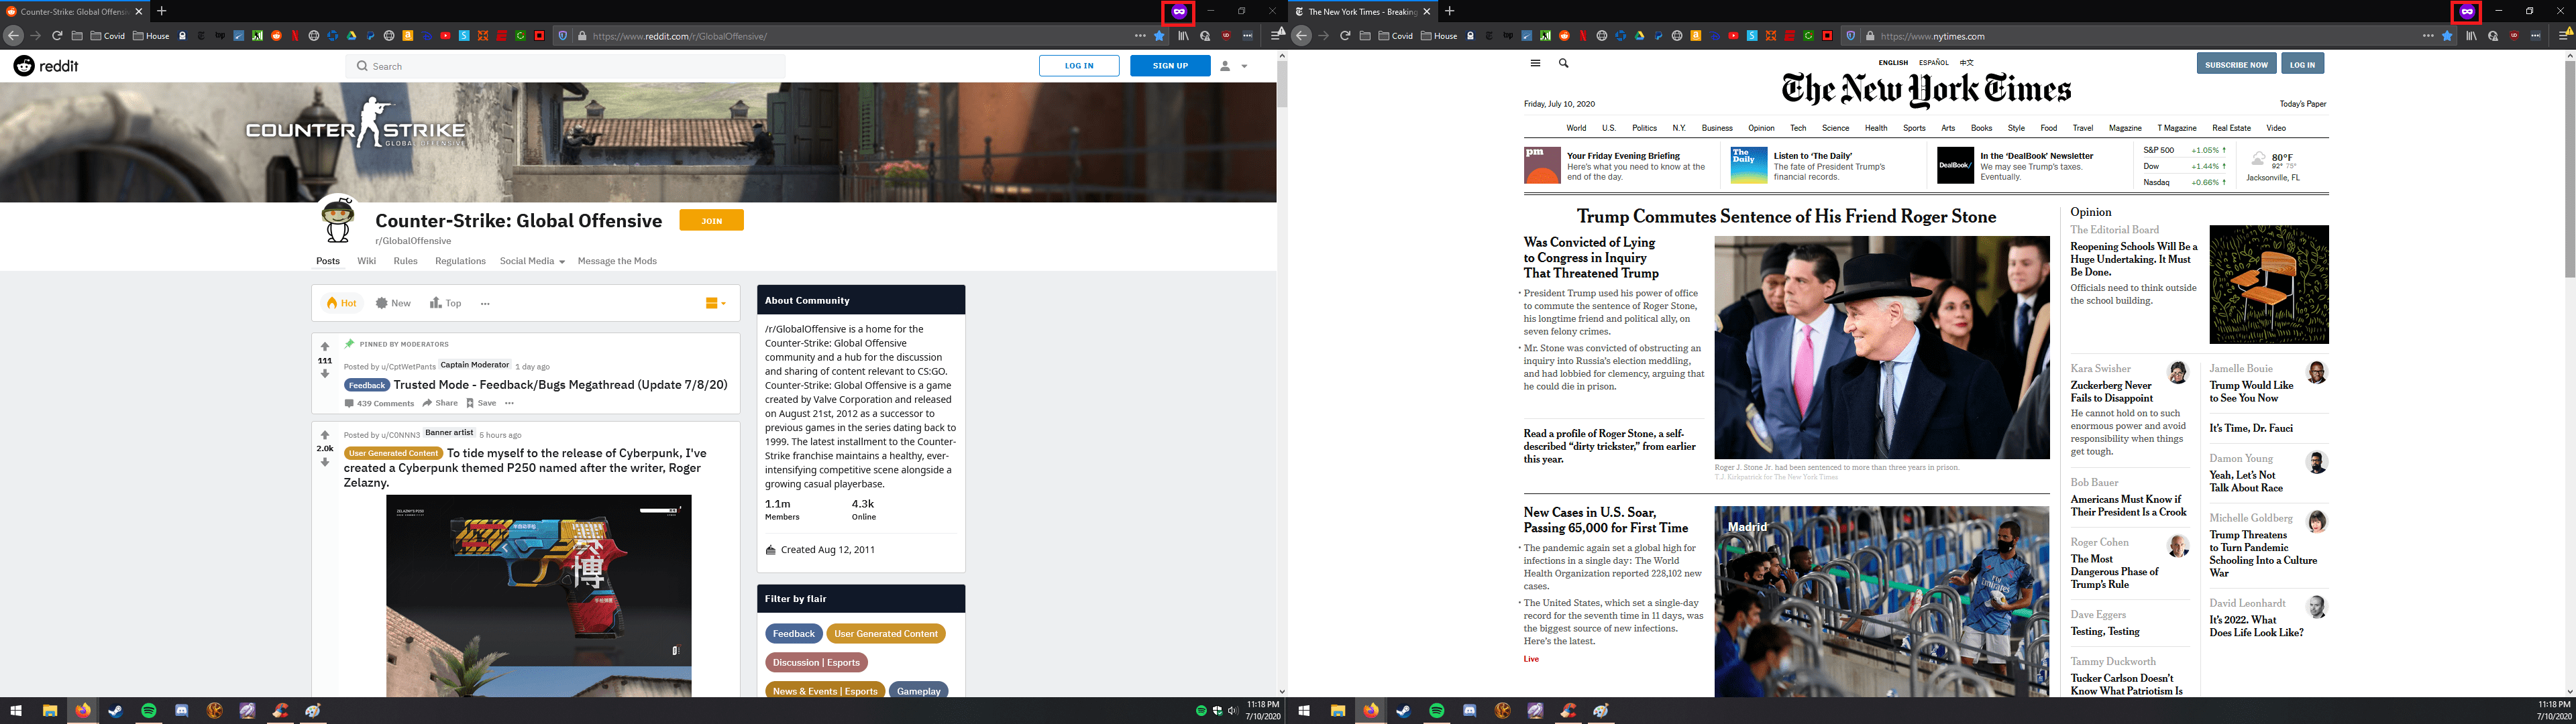Expand the Reddit user account dropdown

[x=1233, y=66]
